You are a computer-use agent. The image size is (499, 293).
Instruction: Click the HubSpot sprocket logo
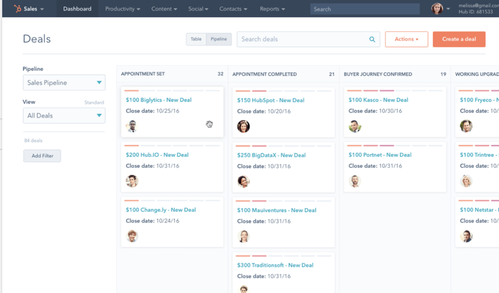(x=18, y=8)
